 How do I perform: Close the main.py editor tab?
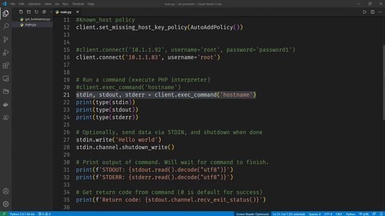78,12
